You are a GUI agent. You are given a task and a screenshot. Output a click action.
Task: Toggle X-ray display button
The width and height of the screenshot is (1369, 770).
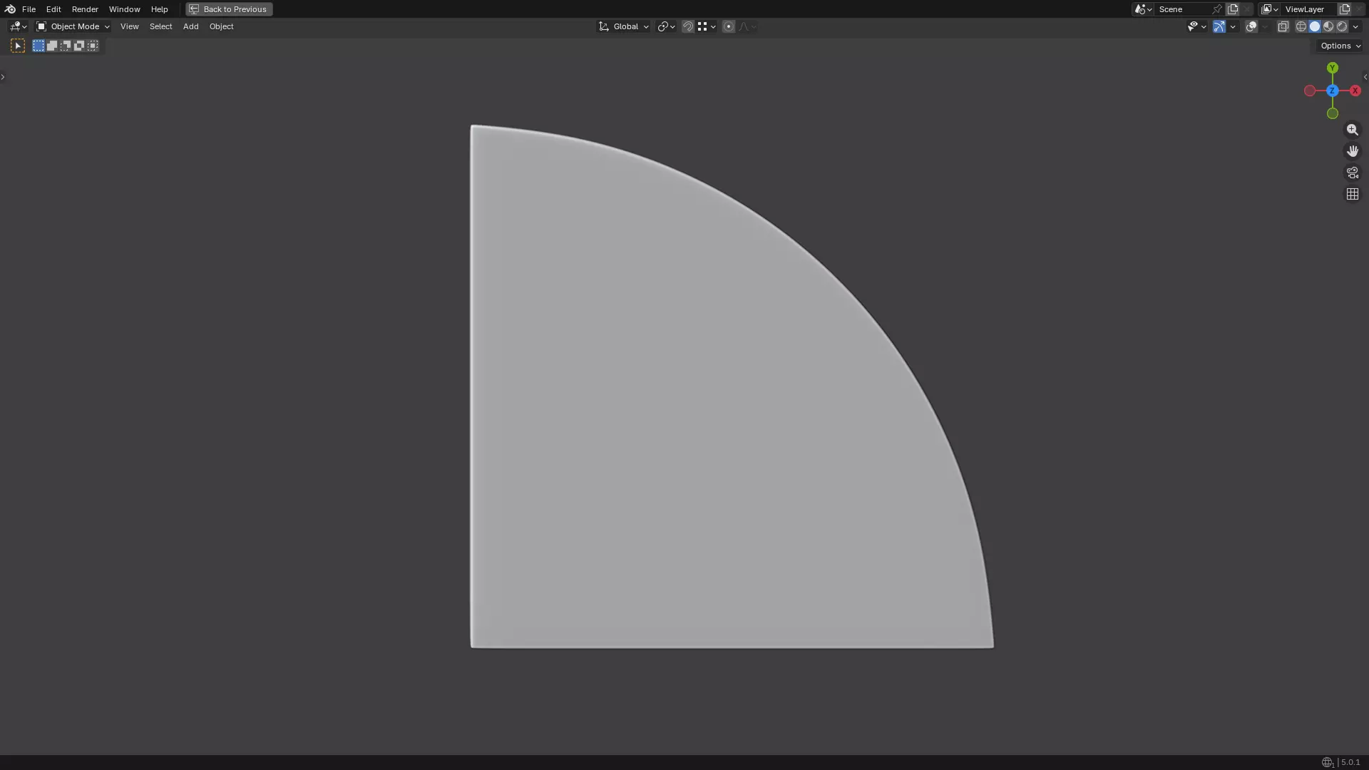click(1283, 26)
